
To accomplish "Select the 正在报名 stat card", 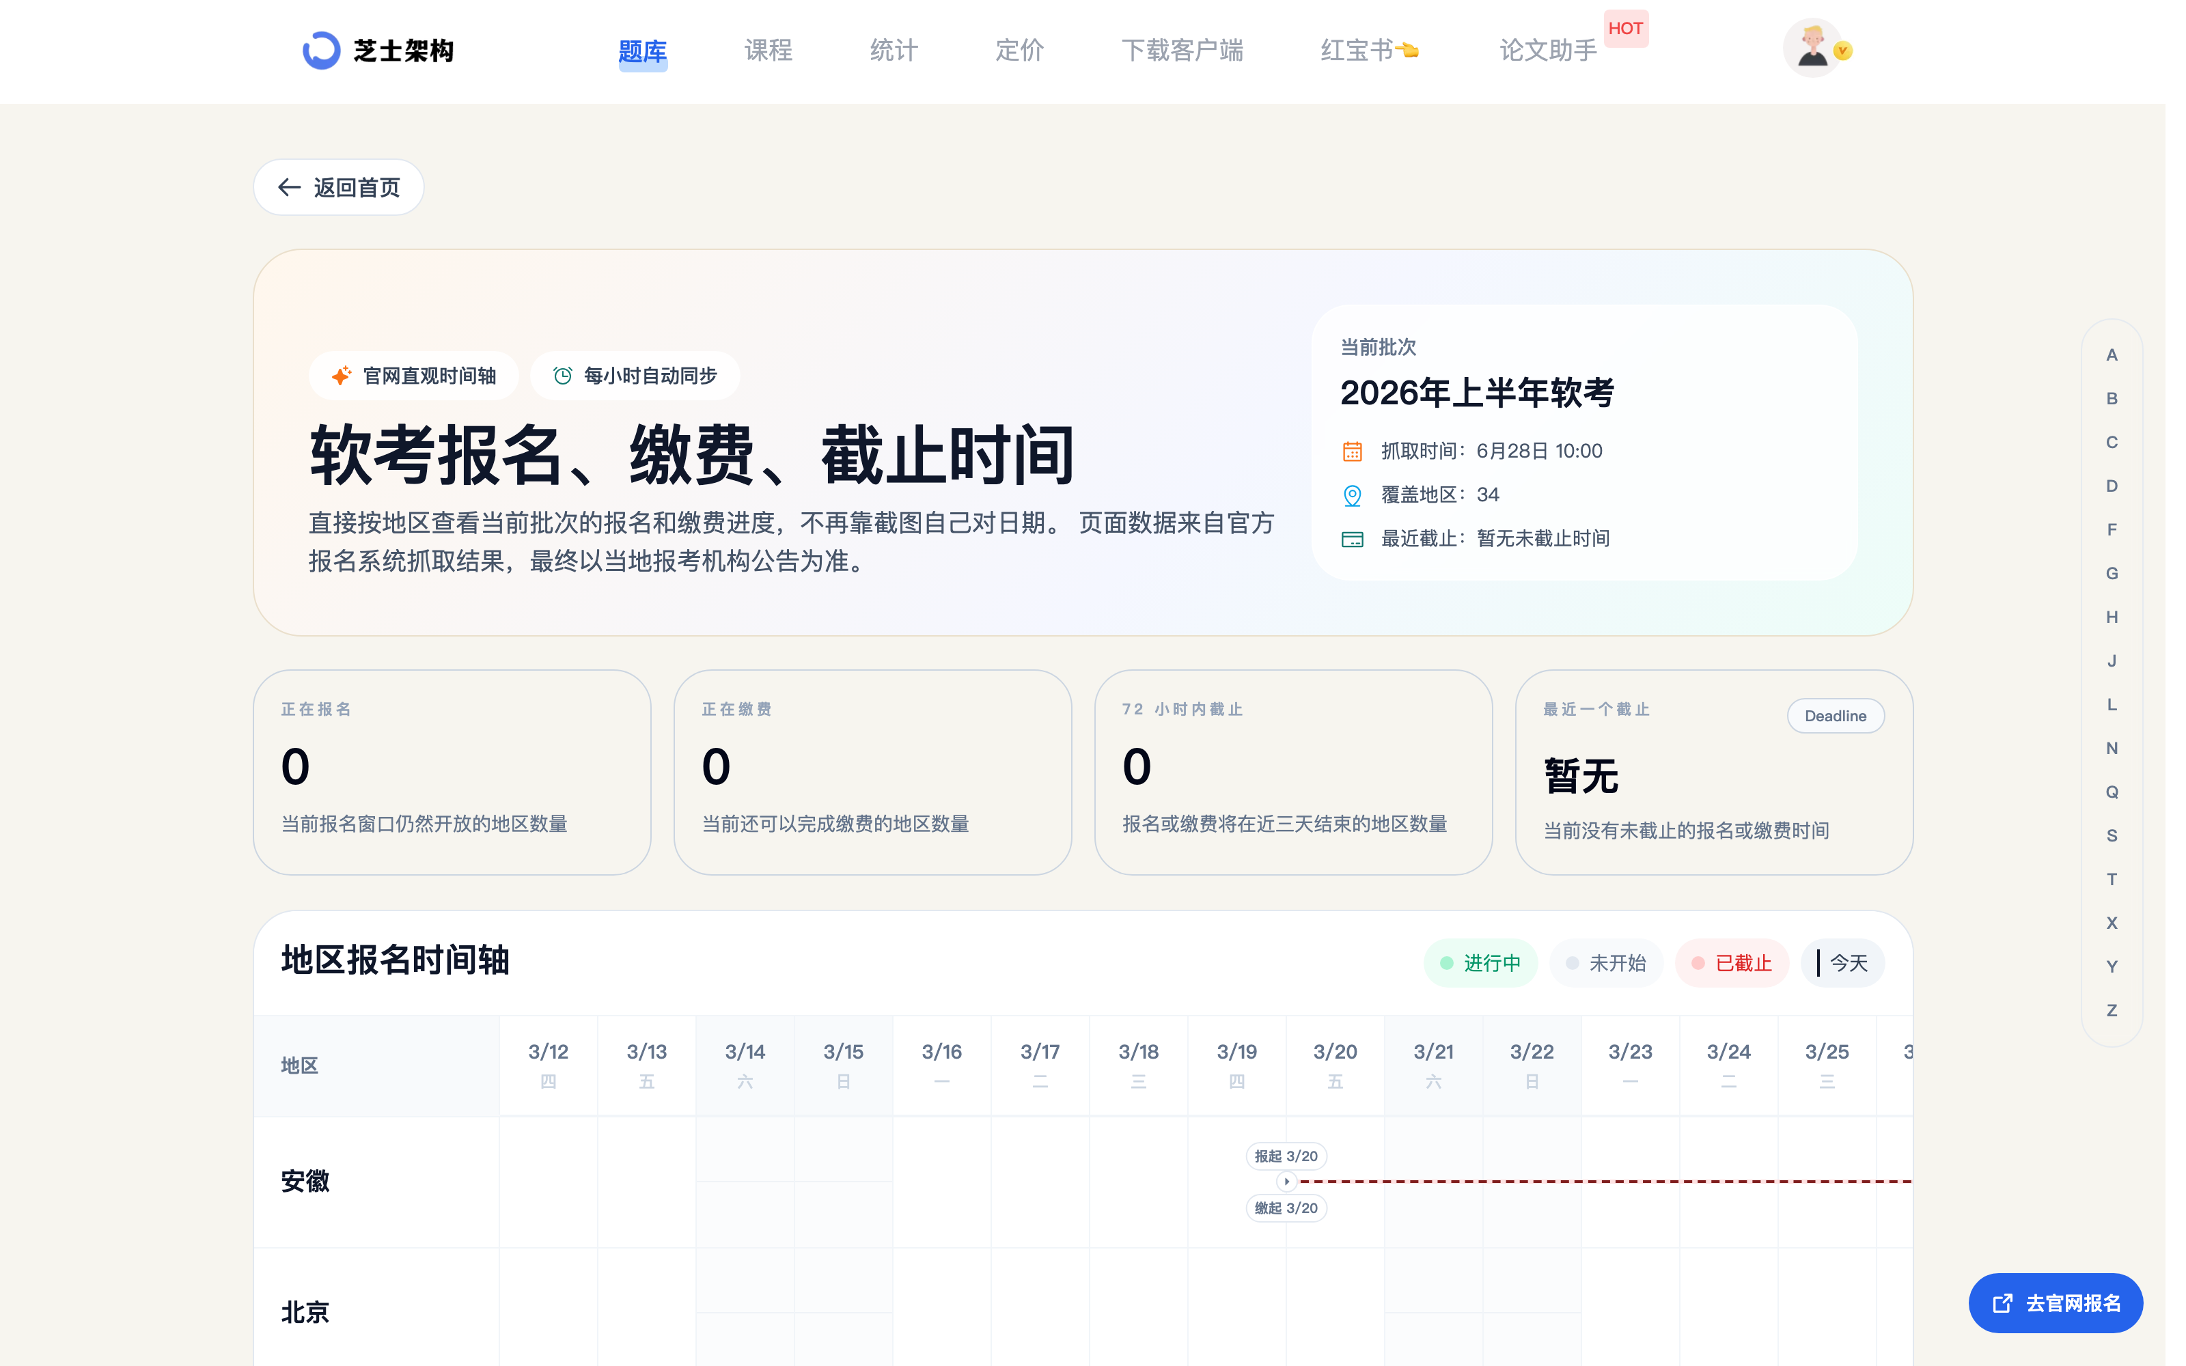I will (x=452, y=772).
